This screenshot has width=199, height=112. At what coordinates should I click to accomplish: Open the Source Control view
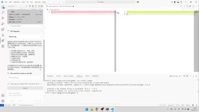click(3, 18)
